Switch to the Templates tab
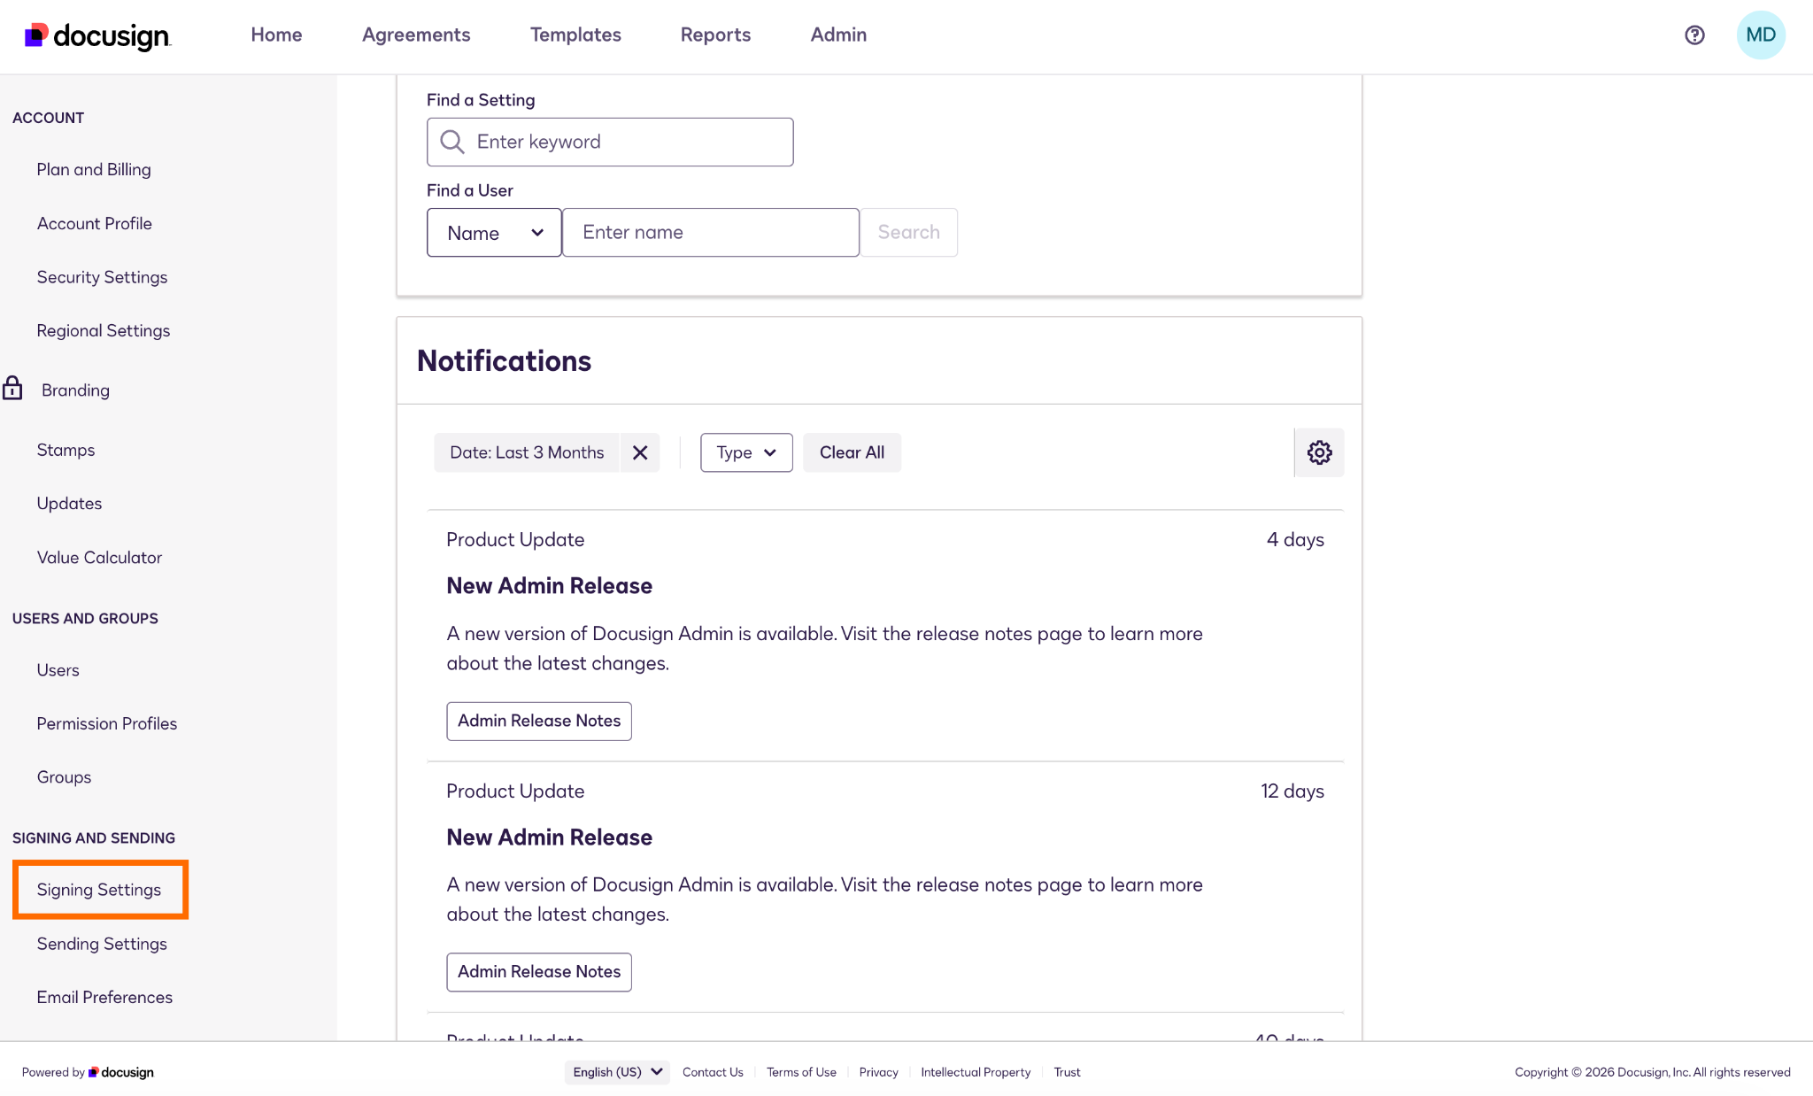 pos(575,35)
